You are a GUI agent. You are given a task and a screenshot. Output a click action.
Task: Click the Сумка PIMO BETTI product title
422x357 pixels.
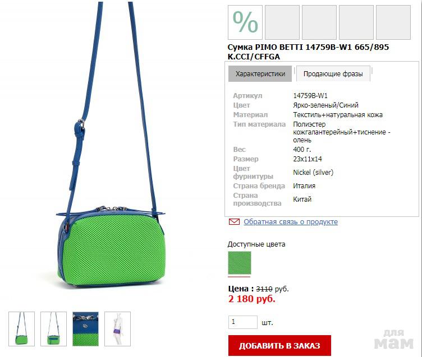(308, 52)
